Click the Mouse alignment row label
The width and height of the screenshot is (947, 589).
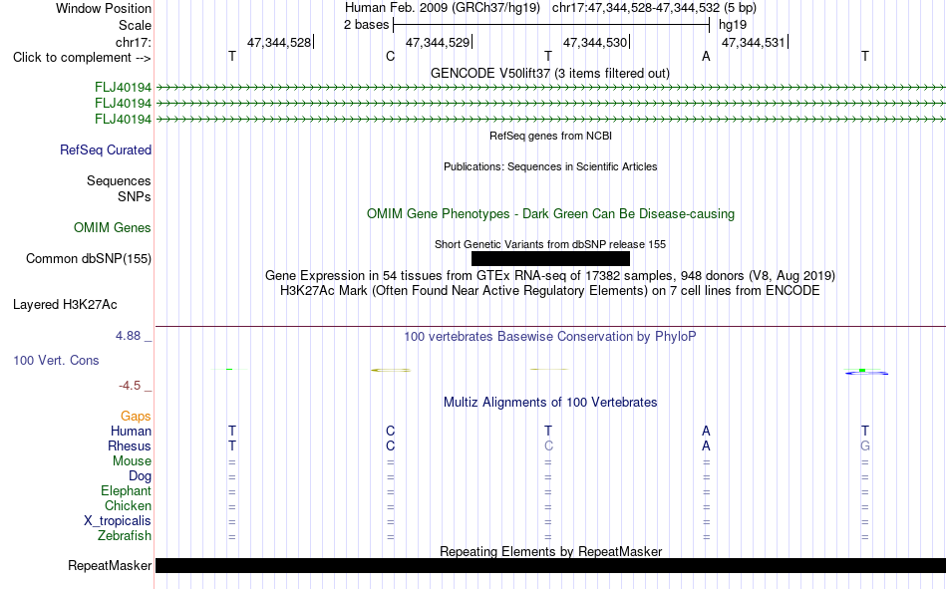point(132,460)
